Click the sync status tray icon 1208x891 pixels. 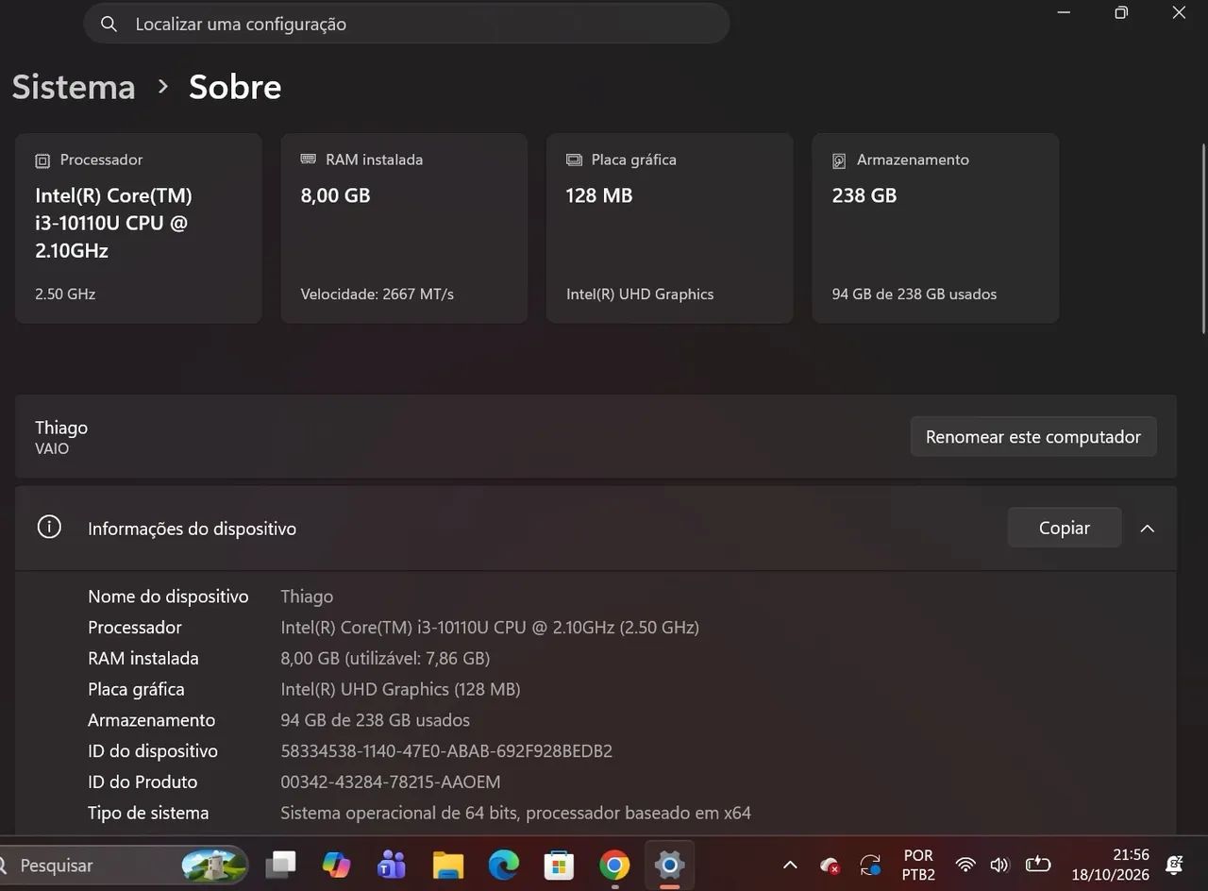(x=870, y=865)
